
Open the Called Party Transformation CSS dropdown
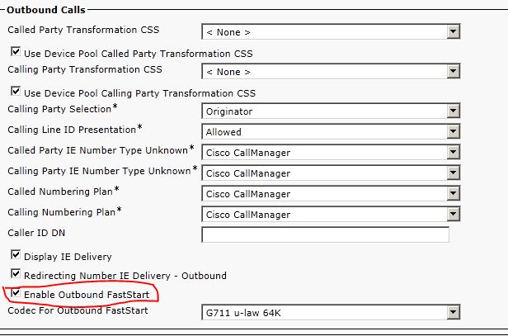[330, 31]
